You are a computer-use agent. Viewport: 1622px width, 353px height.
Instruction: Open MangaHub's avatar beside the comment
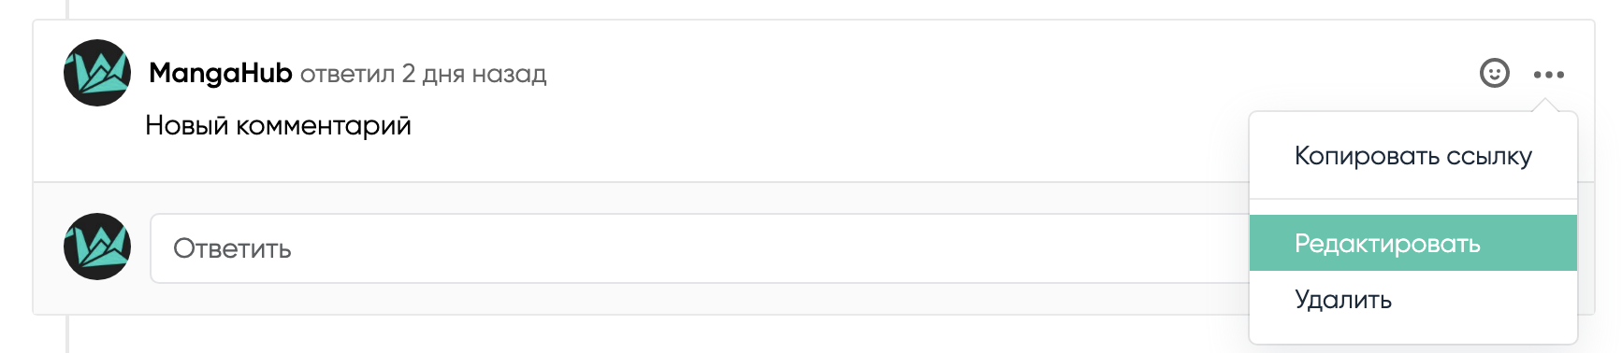97,73
